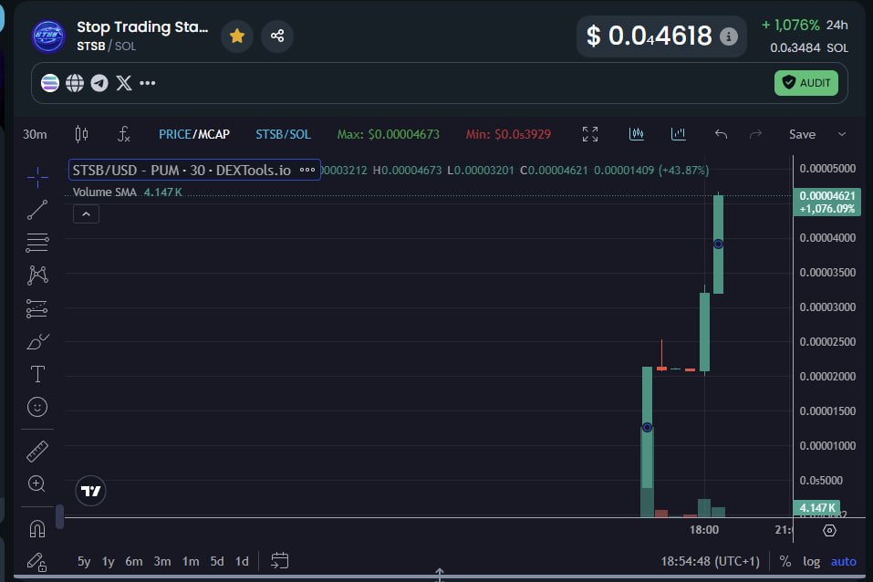873x582 pixels.
Task: Open the Solana explorer icon link
Action: click(50, 83)
